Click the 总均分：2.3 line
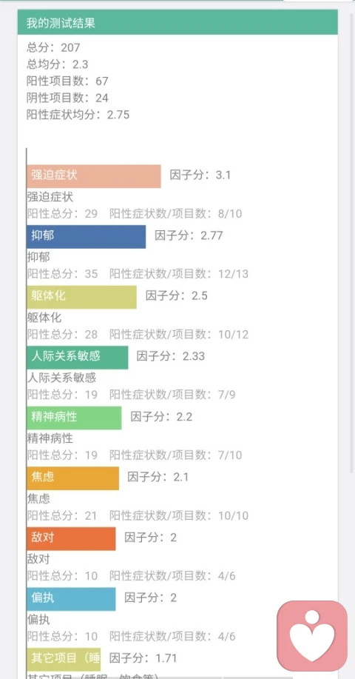355x679 pixels. [58, 64]
